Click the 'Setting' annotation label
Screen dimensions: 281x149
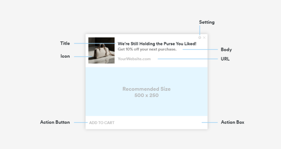point(207,22)
